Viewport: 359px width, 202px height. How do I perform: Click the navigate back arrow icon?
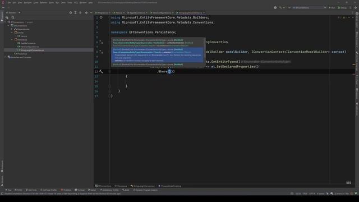tap(3, 7)
